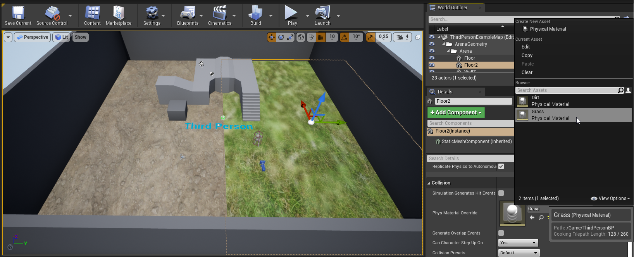Choose Edit in Current Asset menu
634x257 pixels.
525,47
